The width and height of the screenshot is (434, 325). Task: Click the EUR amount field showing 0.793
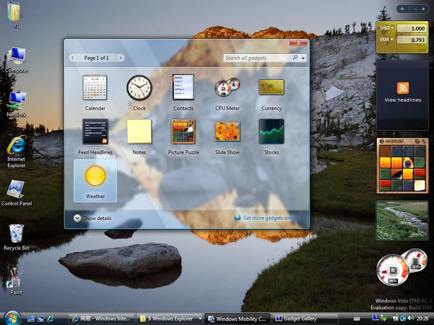coord(411,40)
